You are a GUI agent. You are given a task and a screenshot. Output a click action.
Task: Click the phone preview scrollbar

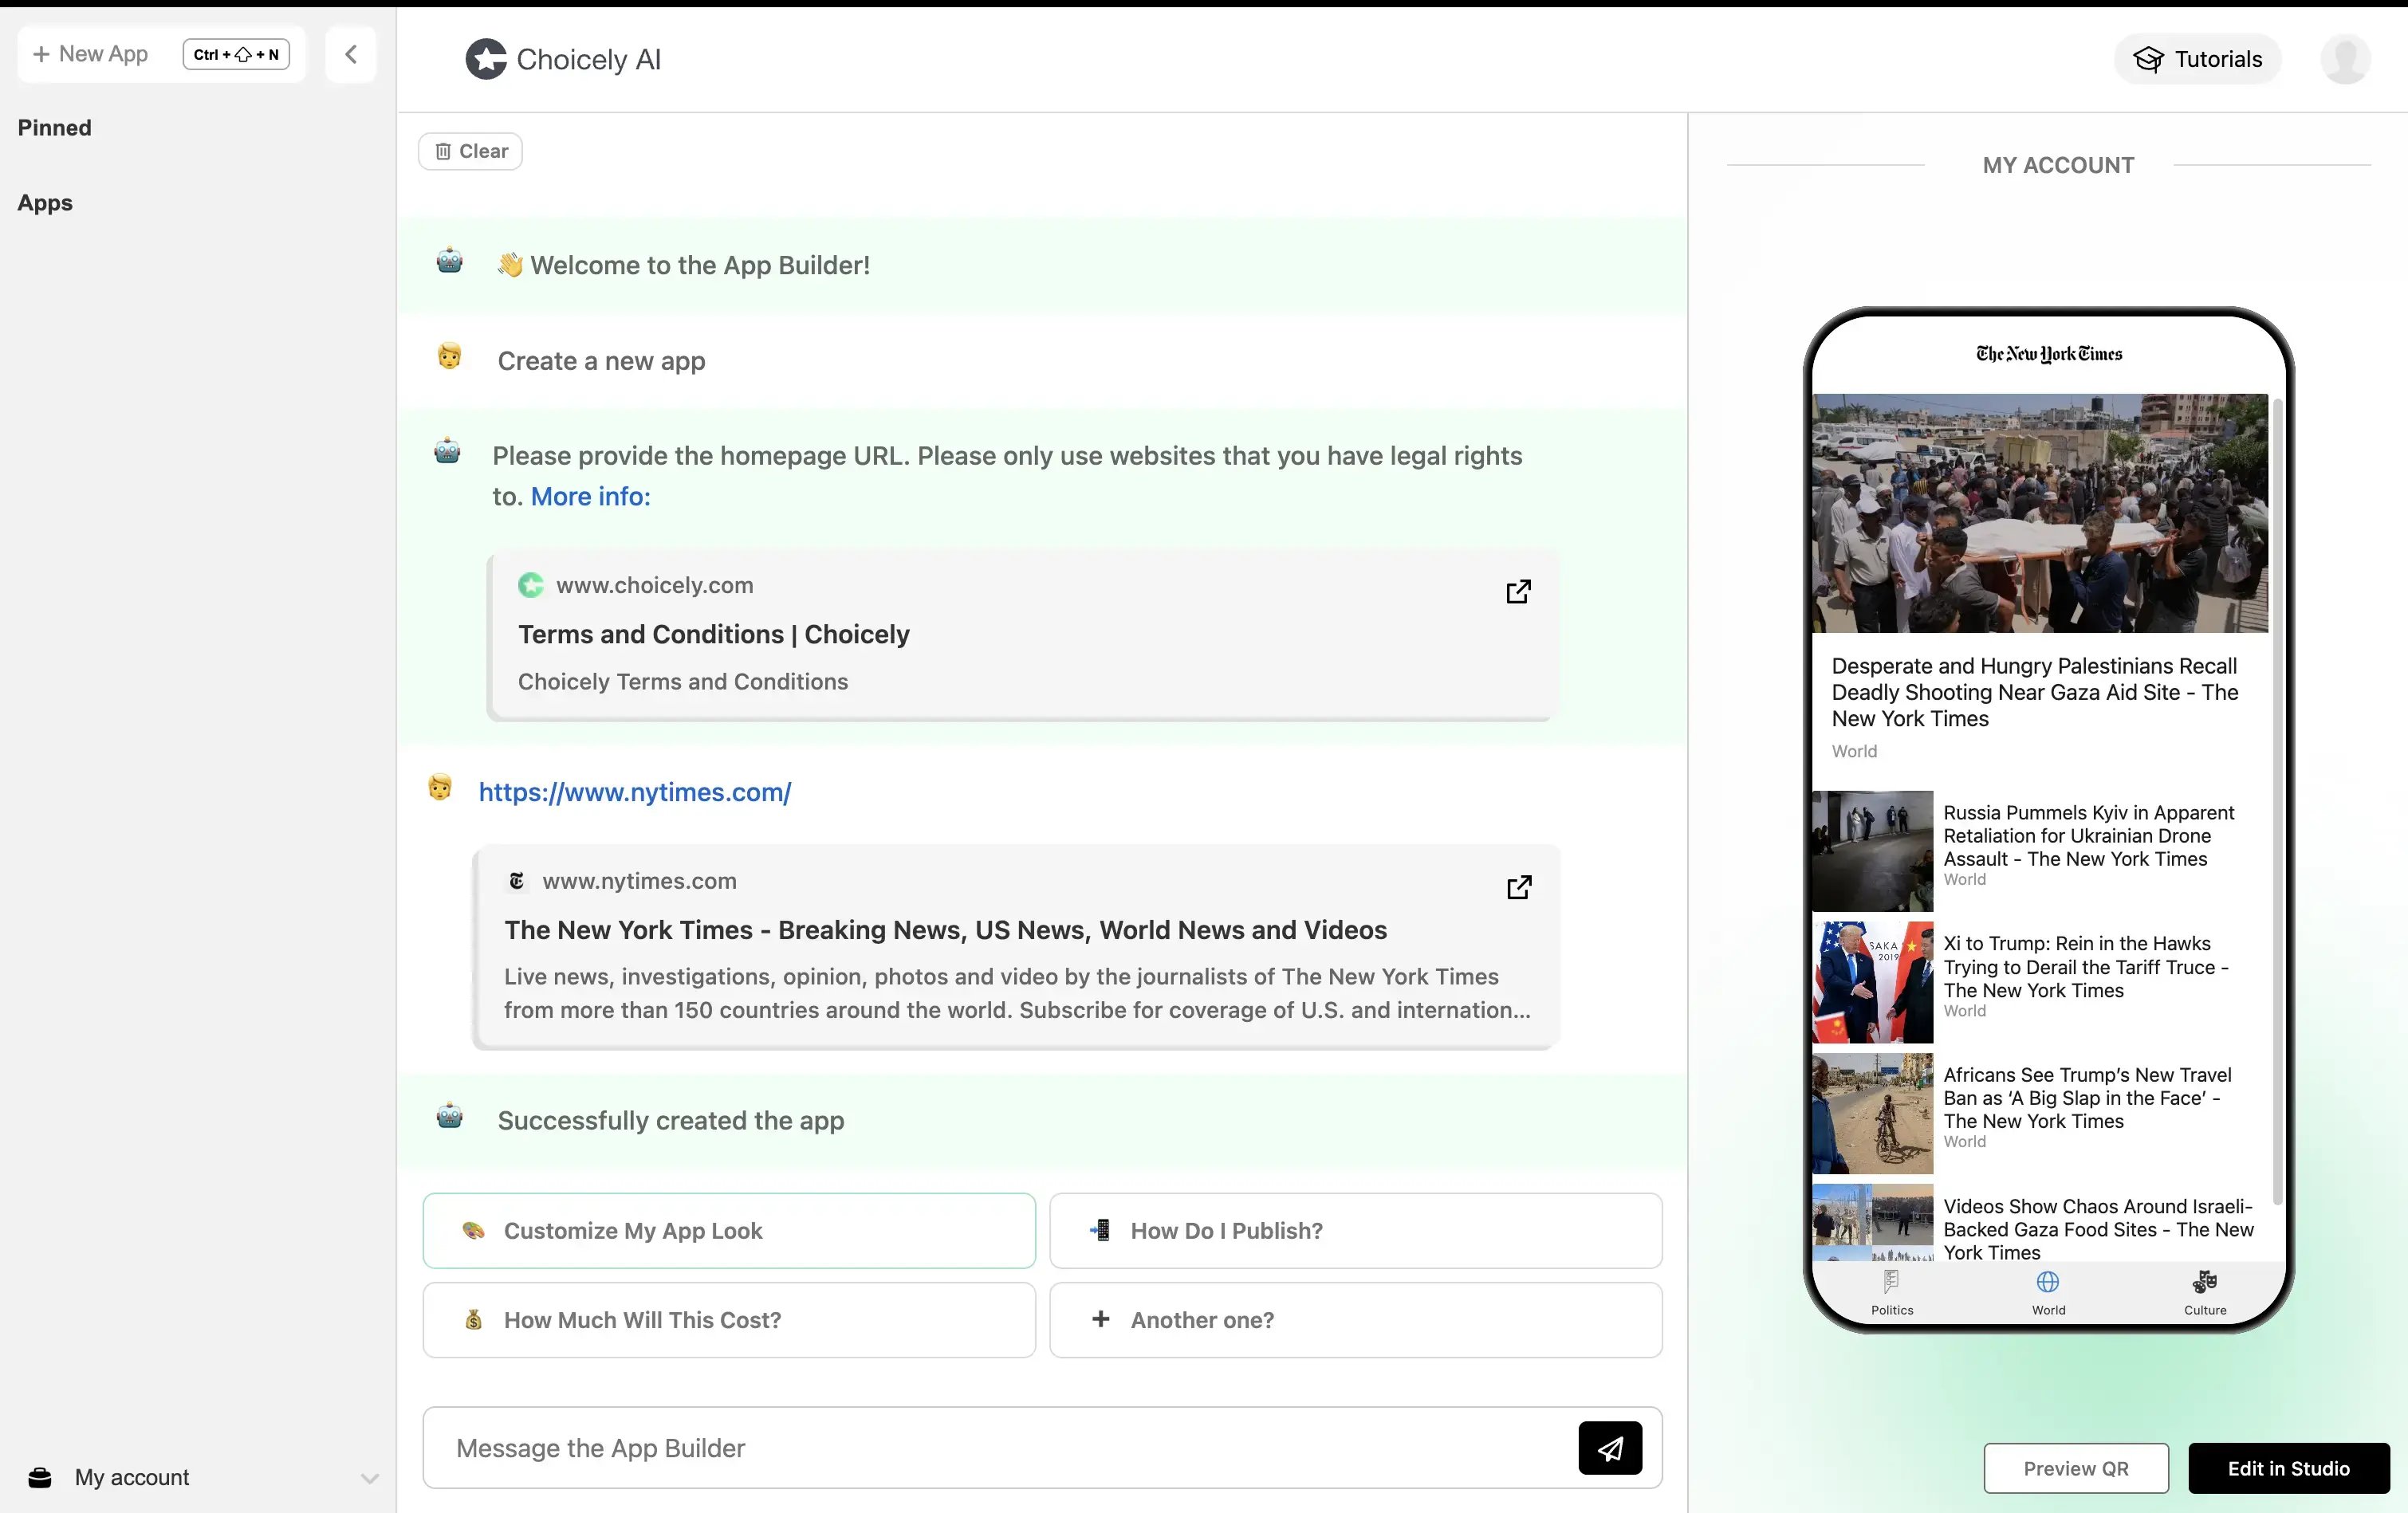(x=2277, y=800)
